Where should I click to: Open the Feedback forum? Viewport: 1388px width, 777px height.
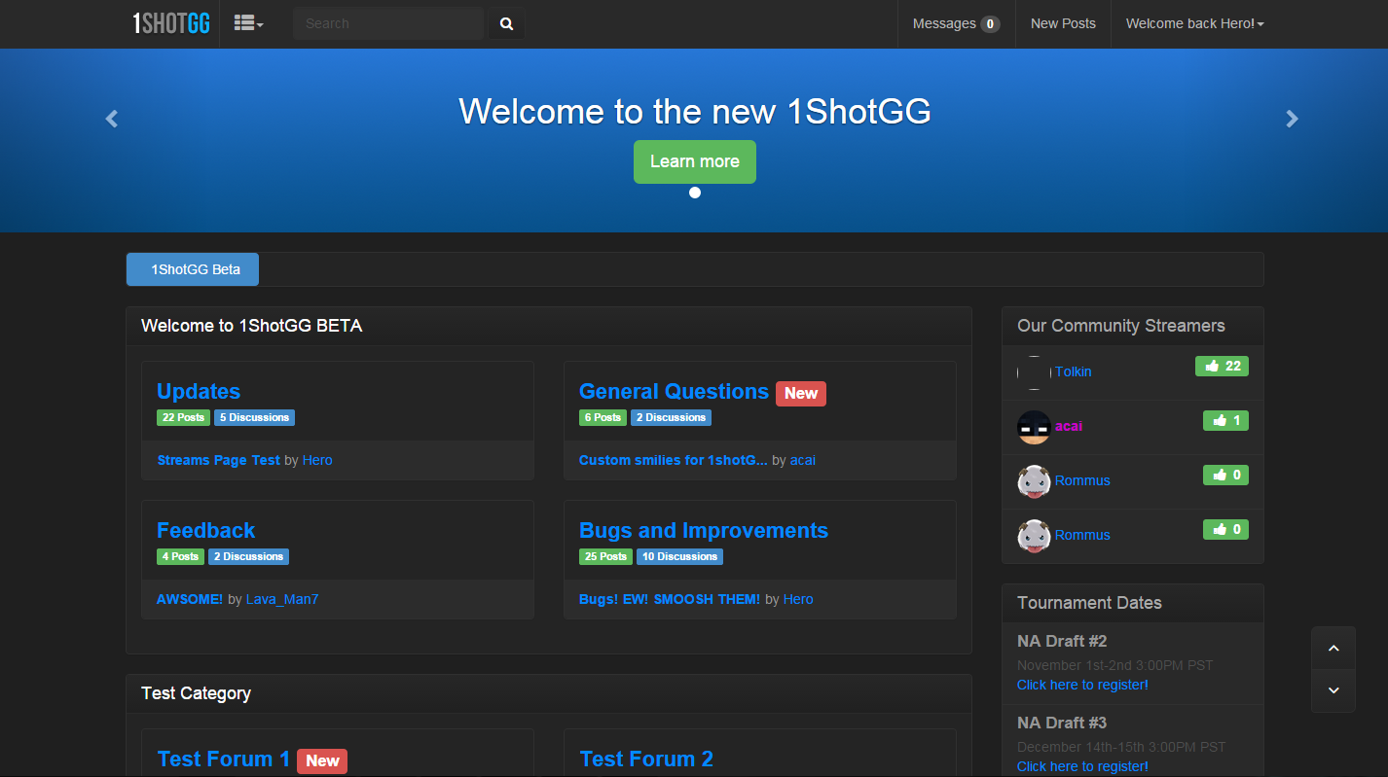(205, 530)
